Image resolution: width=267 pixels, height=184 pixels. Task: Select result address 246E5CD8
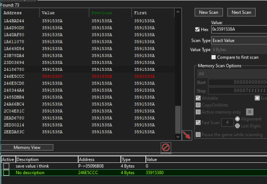(x=14, y=83)
